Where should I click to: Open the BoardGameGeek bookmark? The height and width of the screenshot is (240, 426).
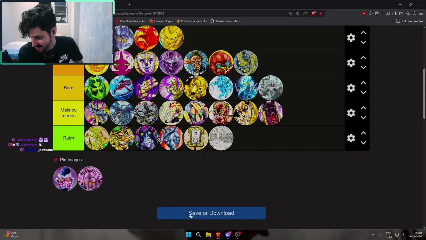click(131, 21)
